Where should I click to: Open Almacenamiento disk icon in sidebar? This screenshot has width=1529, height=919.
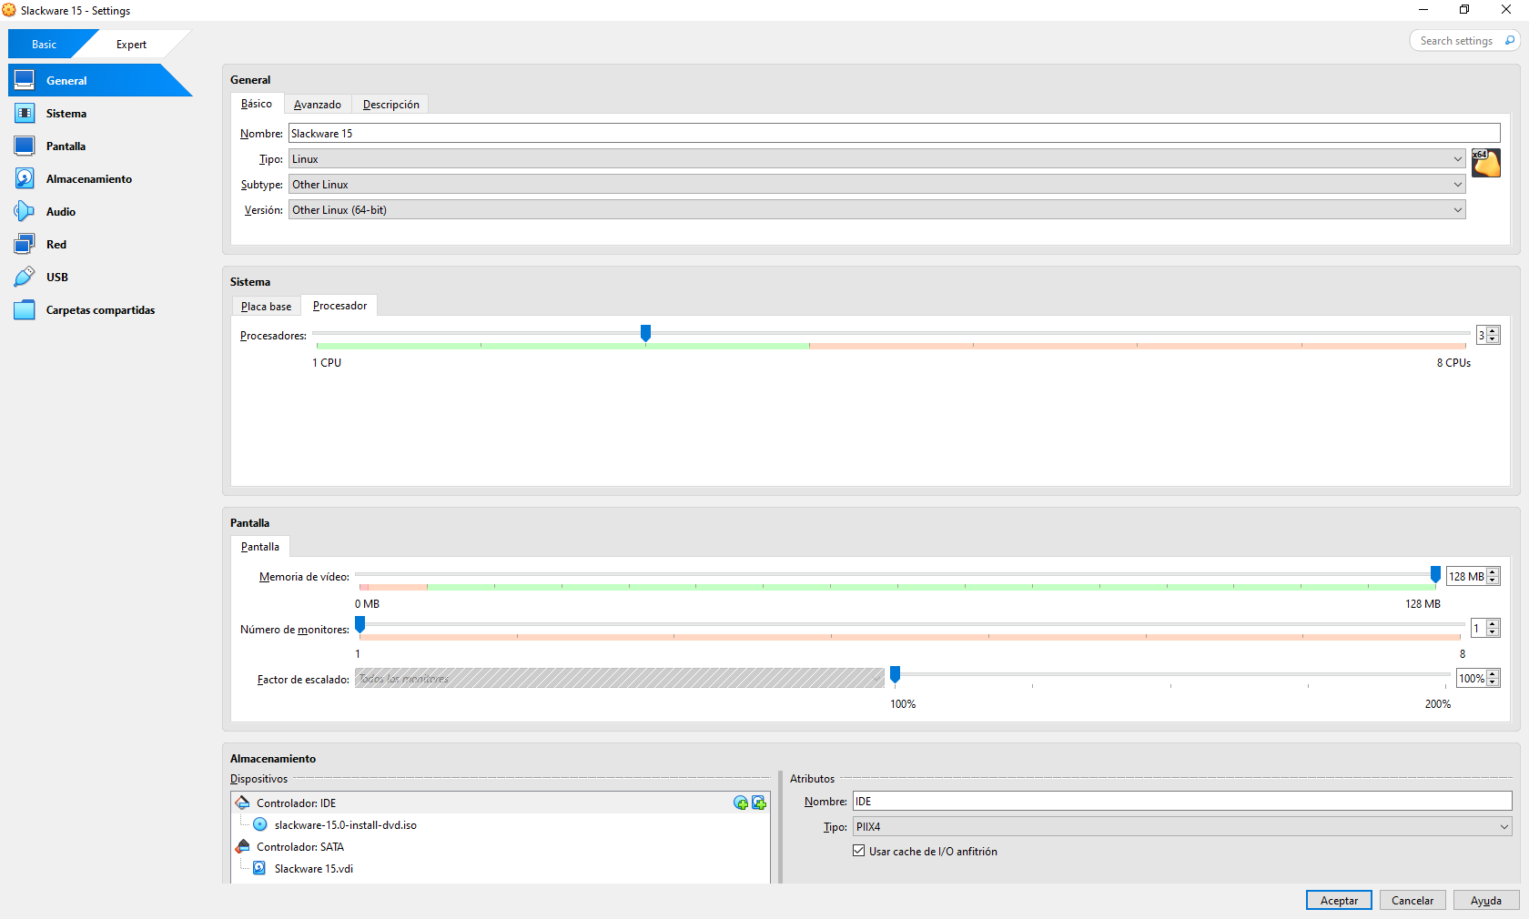click(x=25, y=178)
